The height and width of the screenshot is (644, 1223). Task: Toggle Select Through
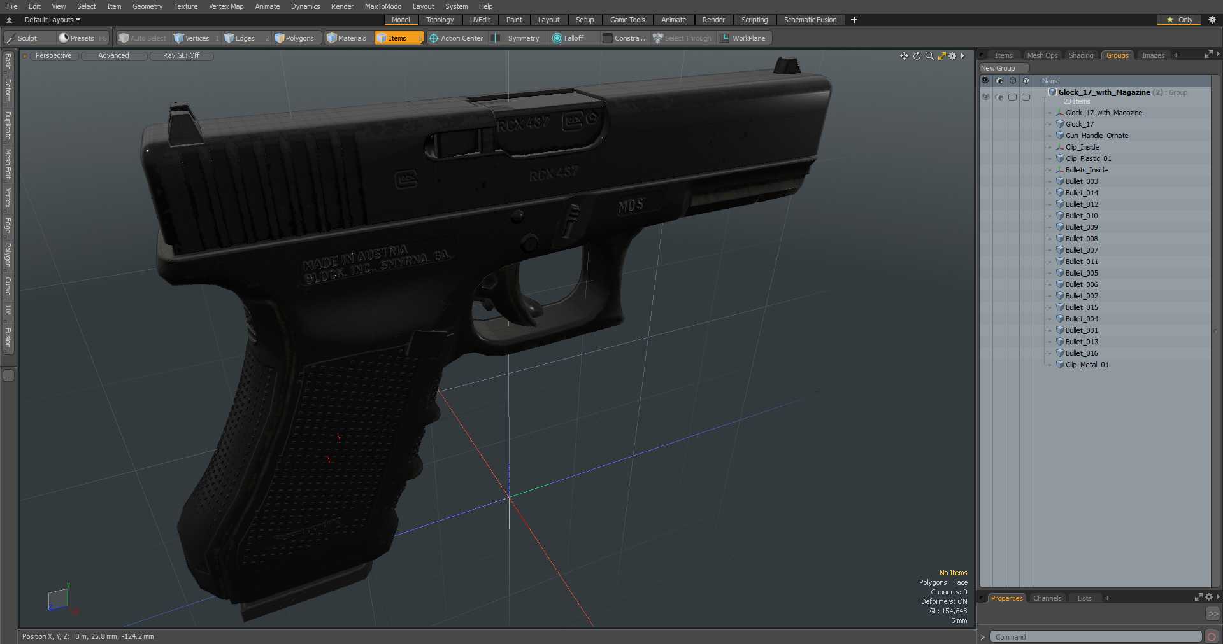click(682, 38)
